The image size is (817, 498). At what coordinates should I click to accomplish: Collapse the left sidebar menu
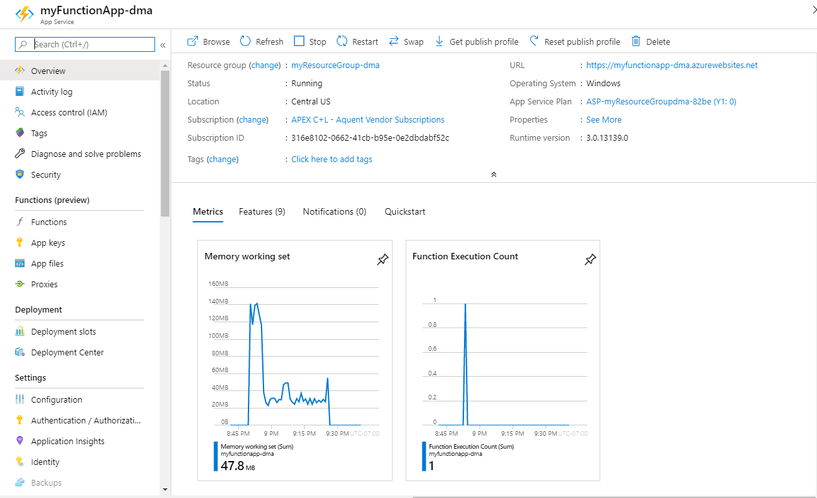click(x=163, y=45)
